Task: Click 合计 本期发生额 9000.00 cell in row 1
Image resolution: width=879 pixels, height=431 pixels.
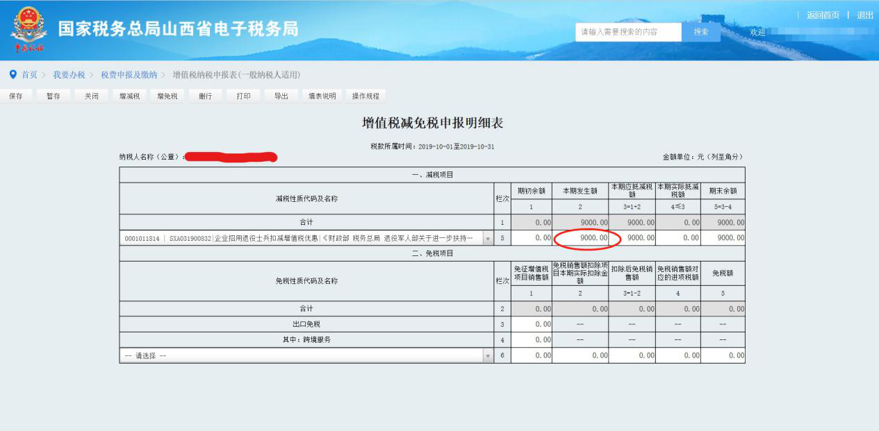Action: [580, 223]
